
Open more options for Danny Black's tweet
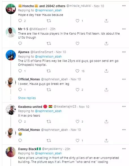124,149
